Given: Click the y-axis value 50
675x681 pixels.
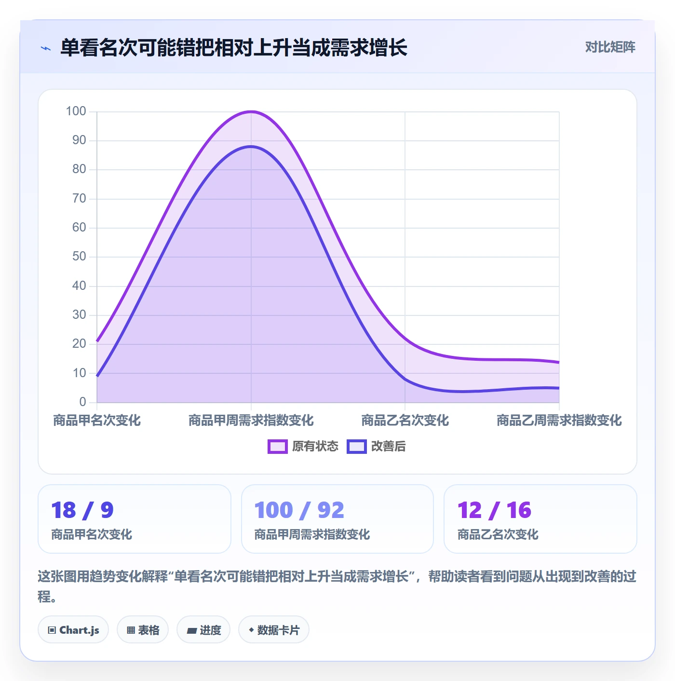Looking at the screenshot, I should [x=79, y=257].
